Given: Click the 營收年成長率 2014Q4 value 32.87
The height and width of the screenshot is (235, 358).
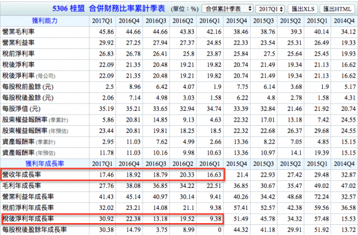Looking at the screenshot, I should (x=348, y=175).
